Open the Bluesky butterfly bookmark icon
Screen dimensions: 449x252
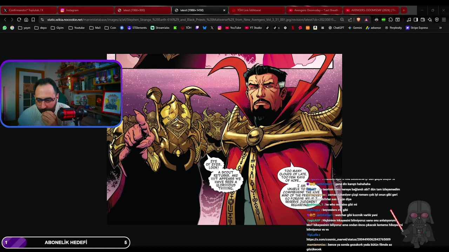205,28
